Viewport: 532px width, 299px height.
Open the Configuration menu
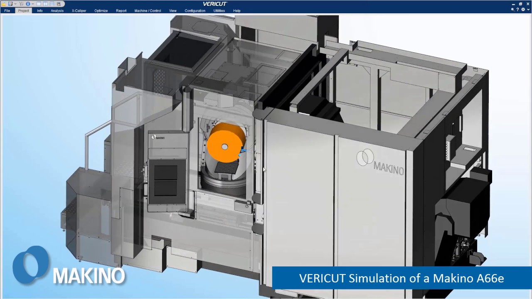point(195,11)
